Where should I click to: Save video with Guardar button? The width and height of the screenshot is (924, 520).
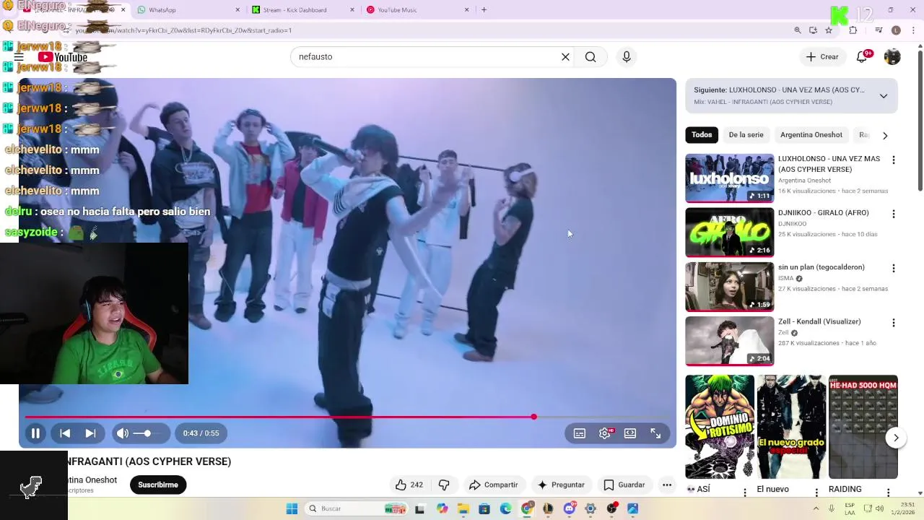pos(624,485)
